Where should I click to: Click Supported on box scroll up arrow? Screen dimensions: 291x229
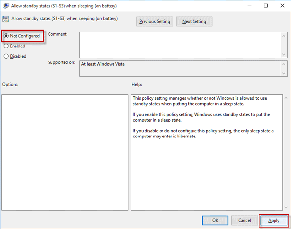pos(284,64)
